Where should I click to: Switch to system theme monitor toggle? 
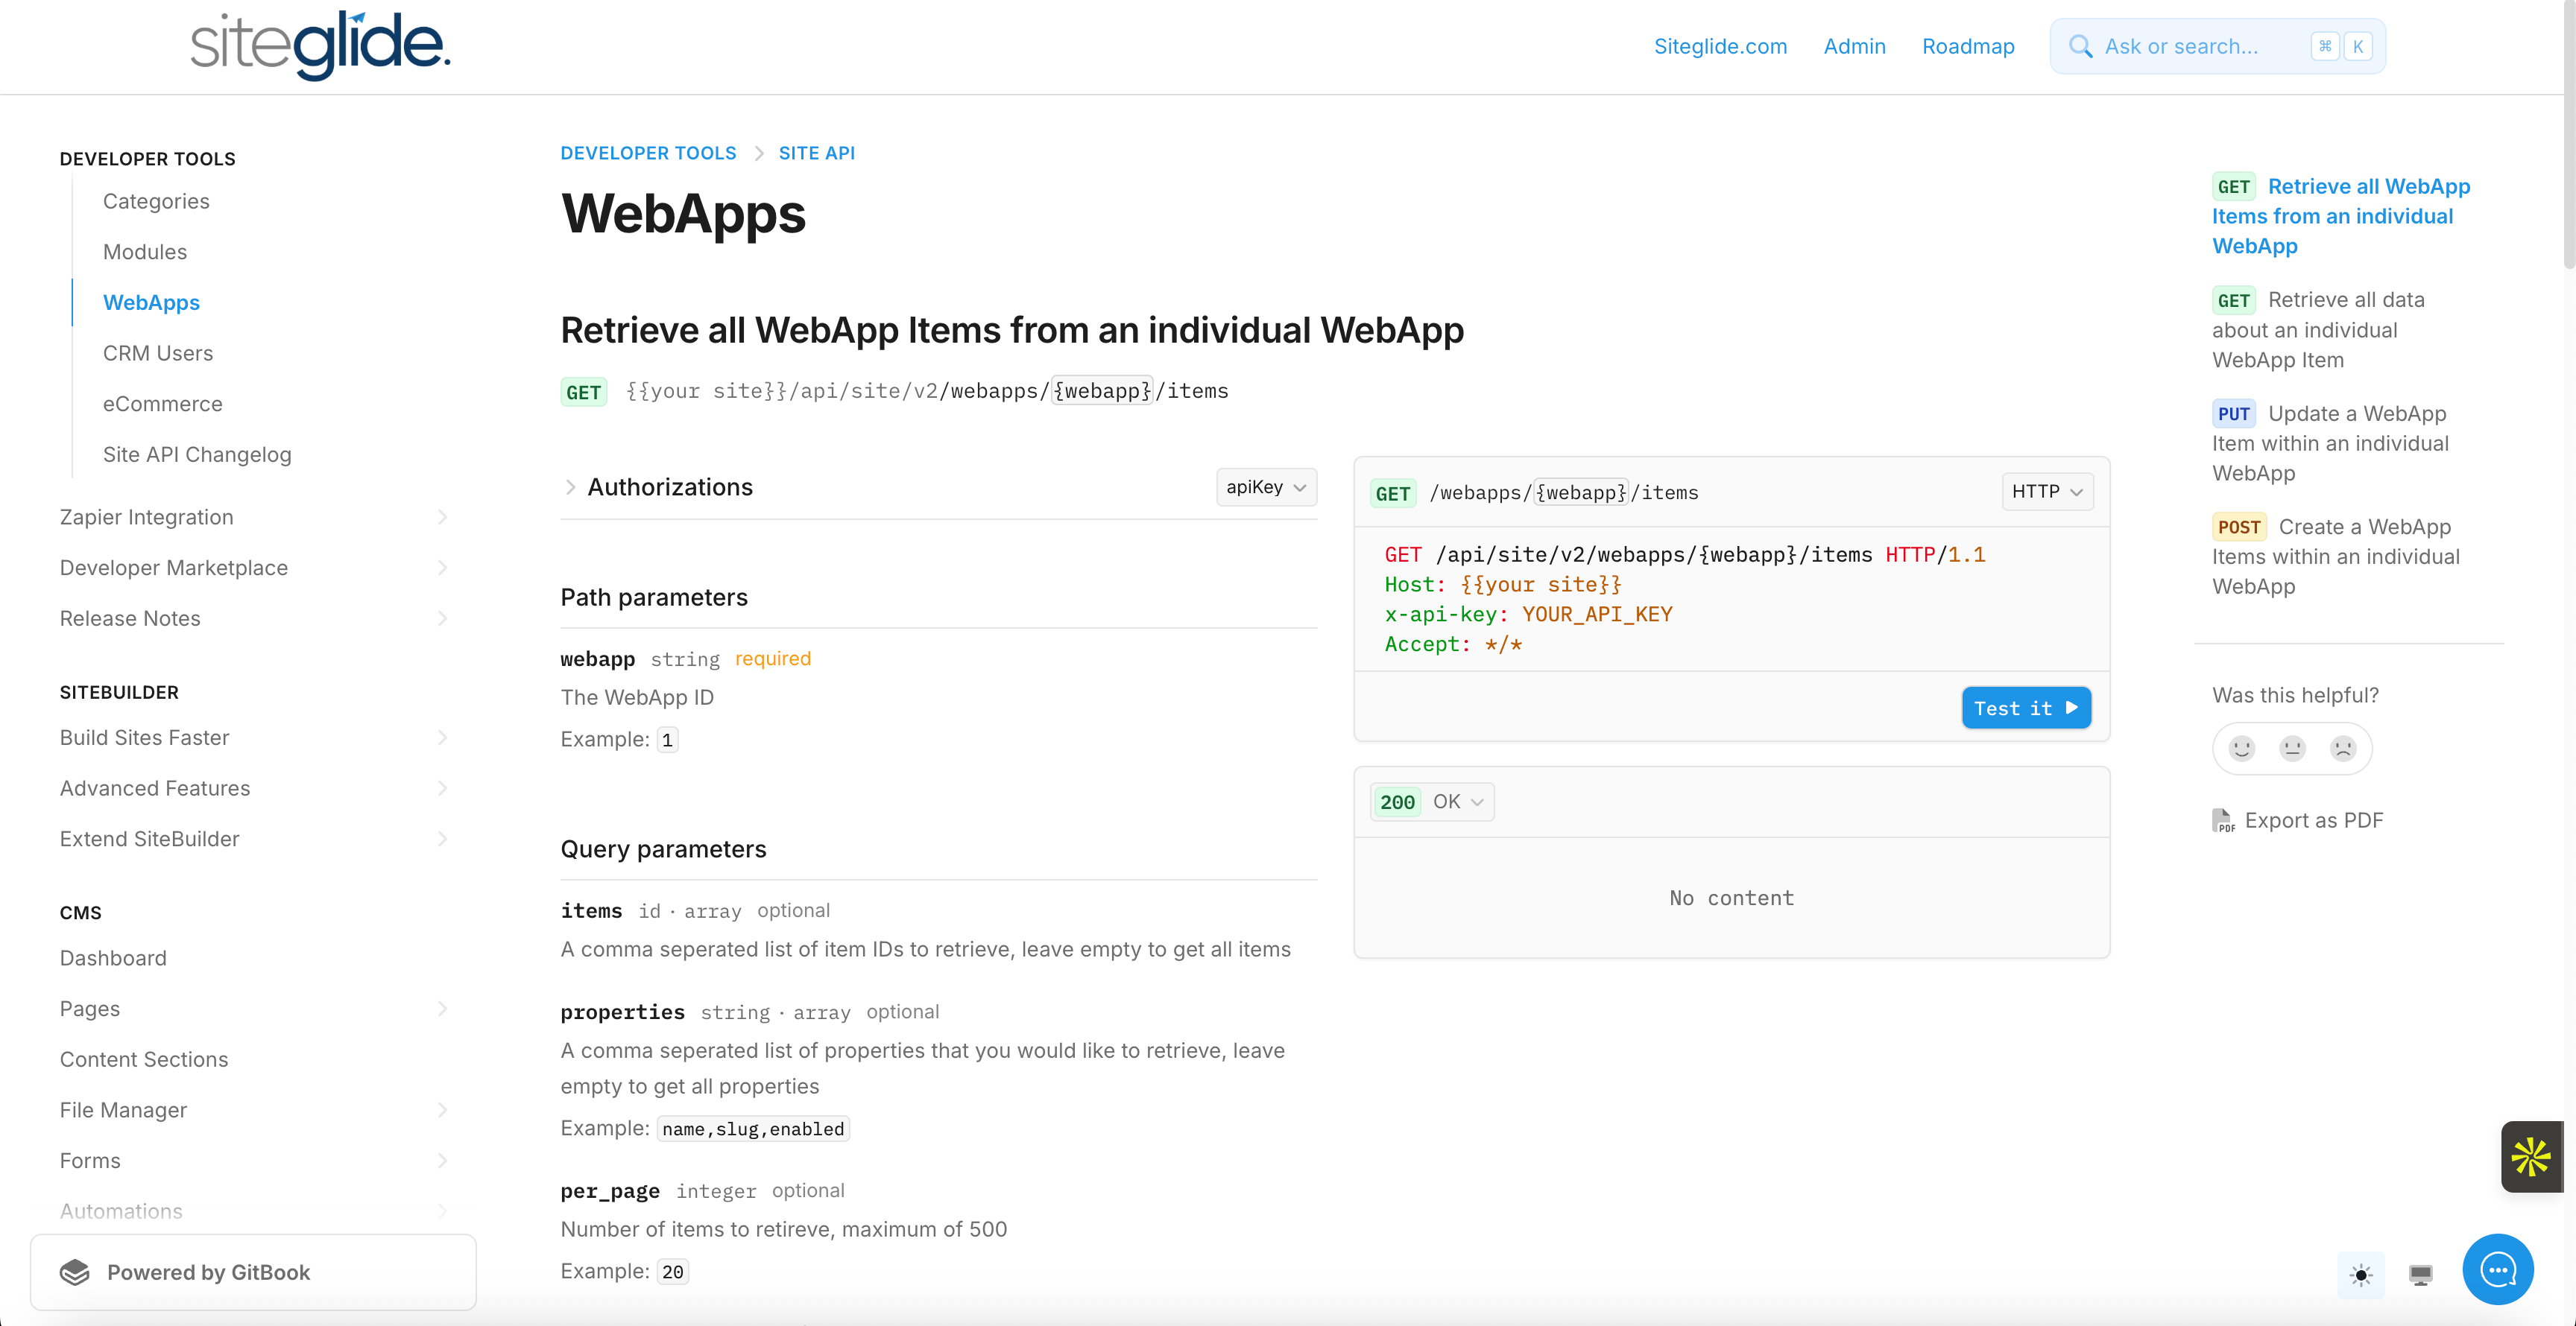coord(2421,1274)
